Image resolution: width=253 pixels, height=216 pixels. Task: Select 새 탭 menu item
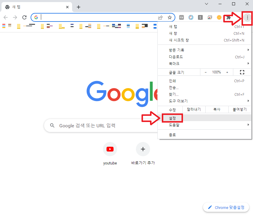(x=204, y=27)
